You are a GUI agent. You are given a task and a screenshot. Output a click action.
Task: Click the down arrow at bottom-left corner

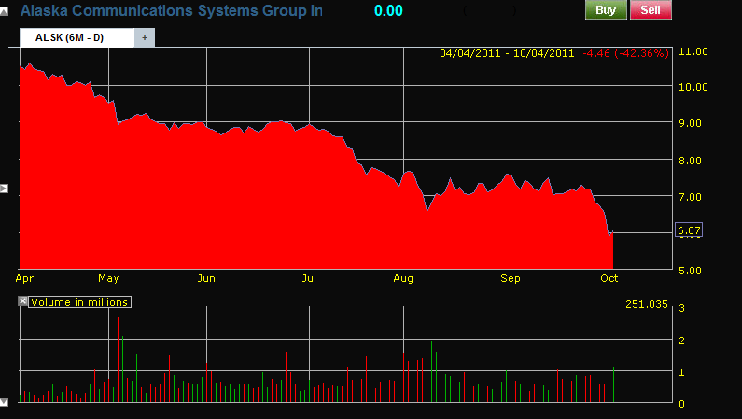4,402
